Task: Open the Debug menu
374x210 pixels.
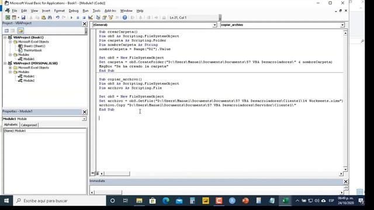Action: tap(74, 10)
